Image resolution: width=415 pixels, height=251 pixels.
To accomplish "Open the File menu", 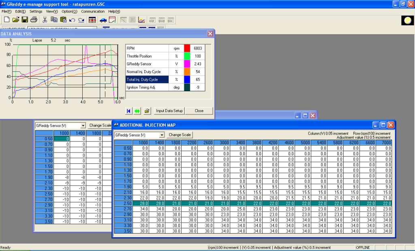I will (6, 11).
